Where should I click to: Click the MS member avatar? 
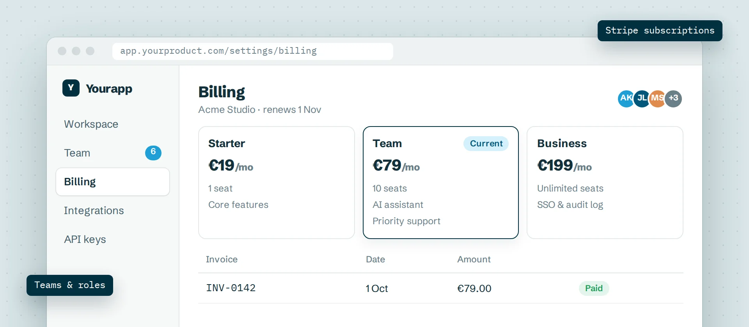coord(657,98)
